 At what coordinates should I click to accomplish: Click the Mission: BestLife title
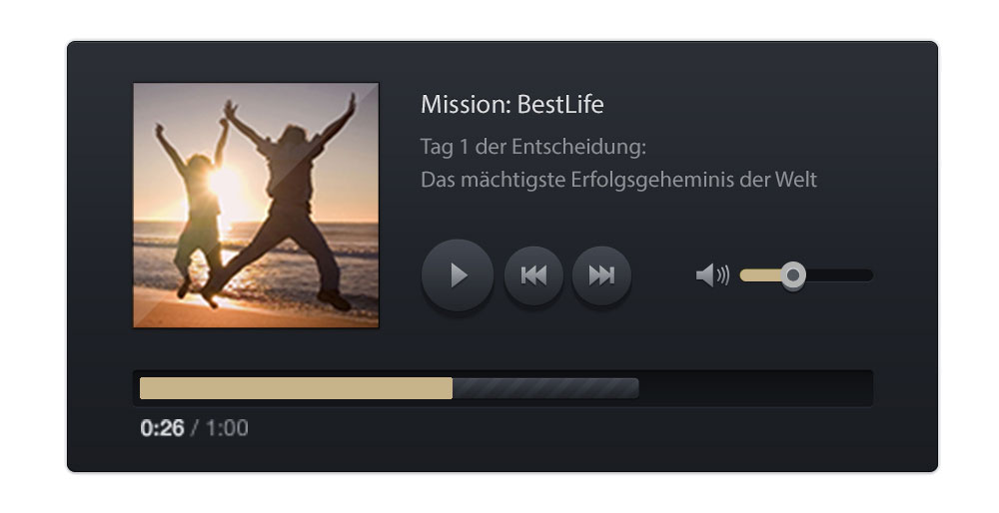[x=512, y=105]
